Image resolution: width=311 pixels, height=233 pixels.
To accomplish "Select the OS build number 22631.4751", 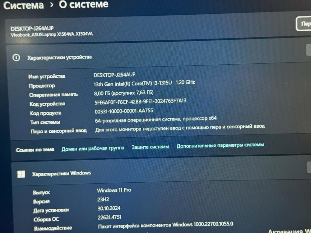I will [x=109, y=217].
